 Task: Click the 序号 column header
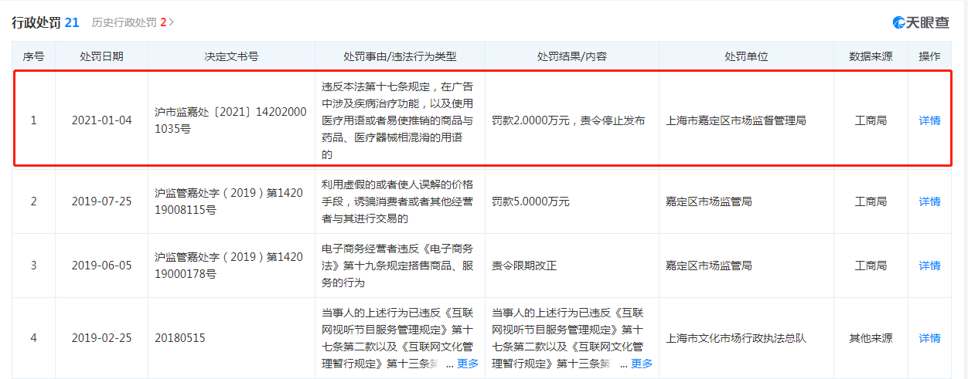[x=33, y=57]
